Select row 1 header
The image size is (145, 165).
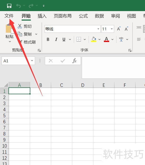[x=4, y=91]
